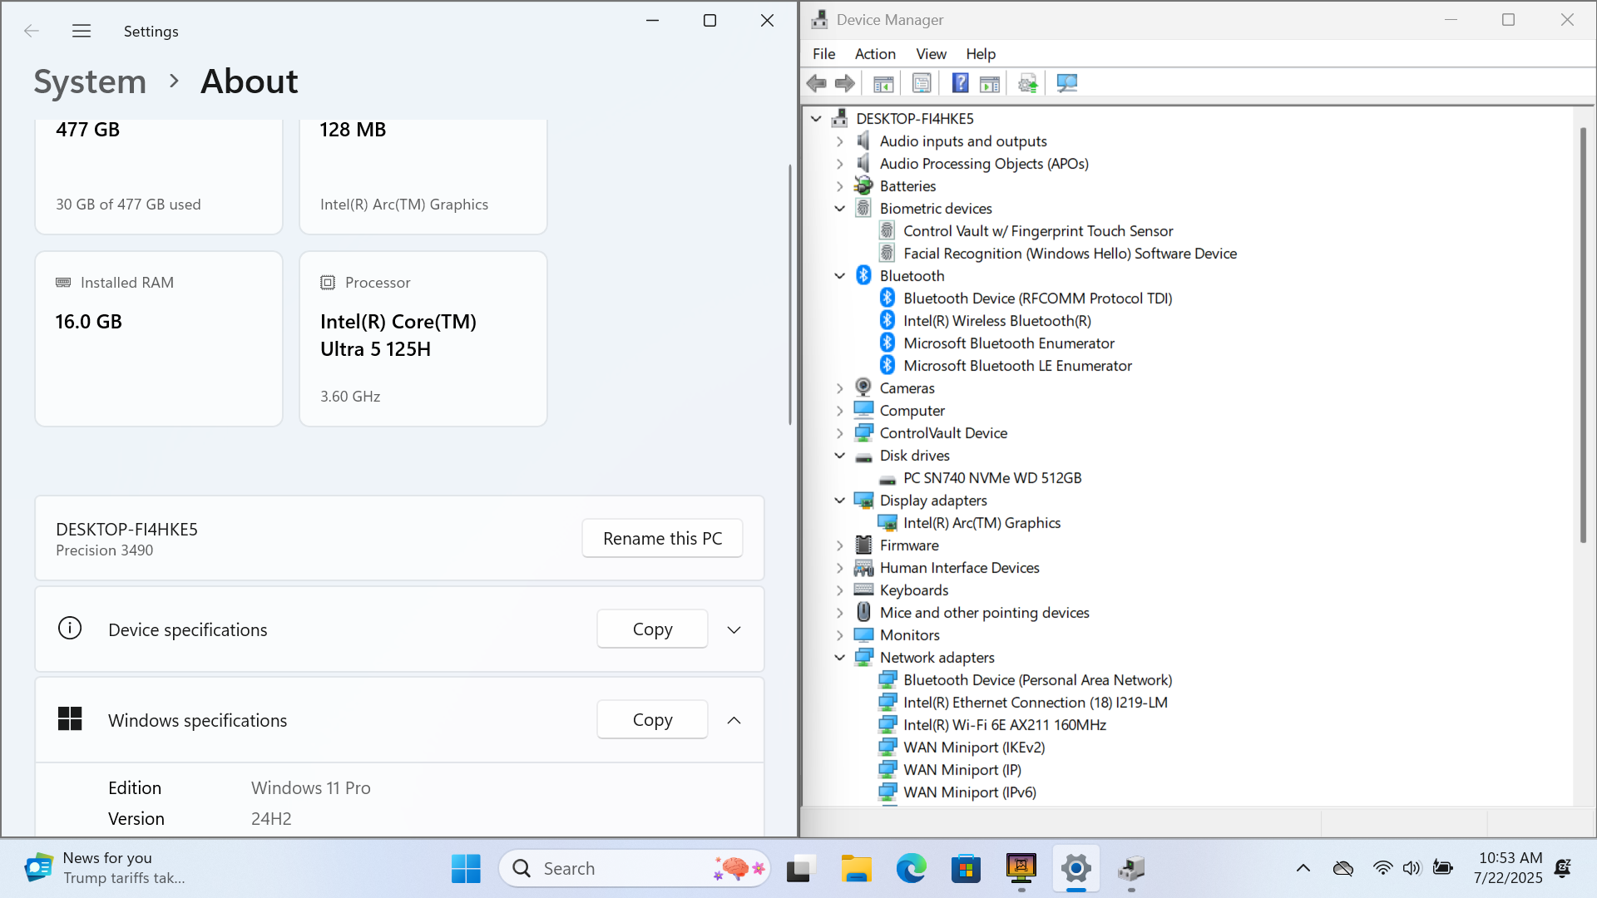The width and height of the screenshot is (1597, 898).
Task: Click Forward arrow in Device Manager toolbar
Action: point(845,83)
